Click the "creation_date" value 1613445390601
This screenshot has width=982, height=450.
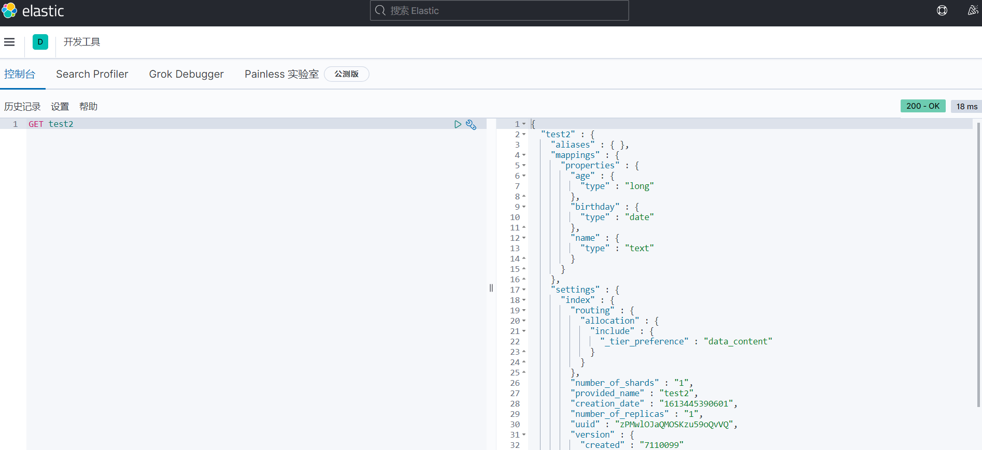coord(696,404)
